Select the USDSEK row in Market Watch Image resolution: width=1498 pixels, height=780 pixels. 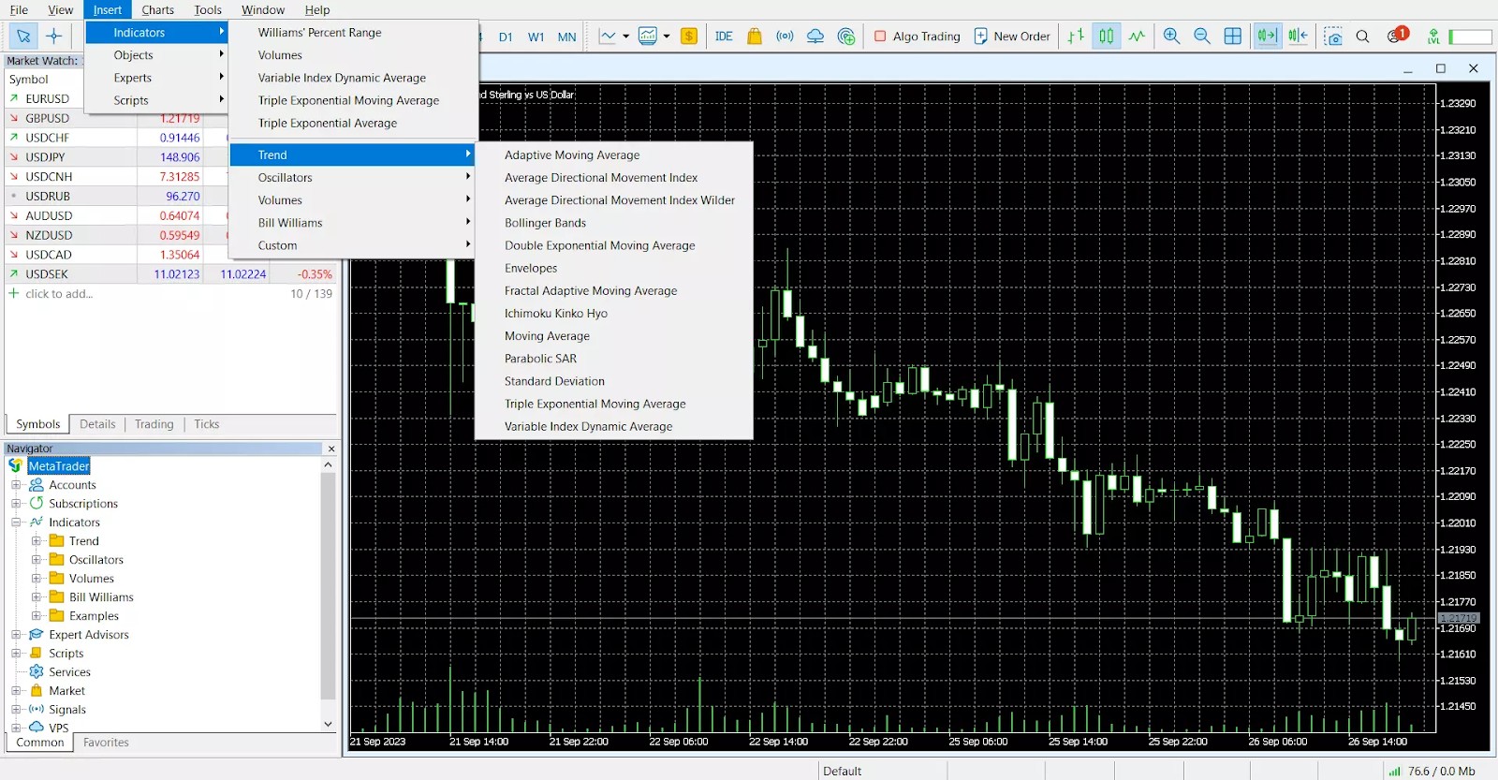tap(171, 274)
